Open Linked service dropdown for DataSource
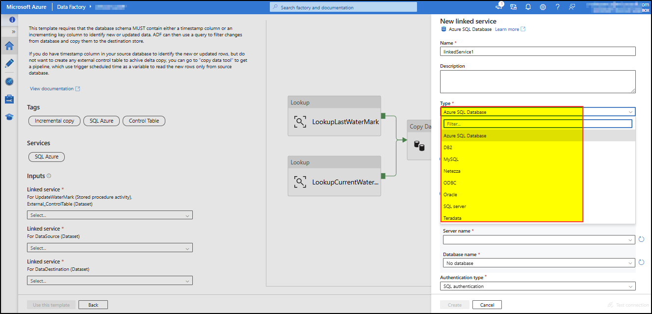 110,248
